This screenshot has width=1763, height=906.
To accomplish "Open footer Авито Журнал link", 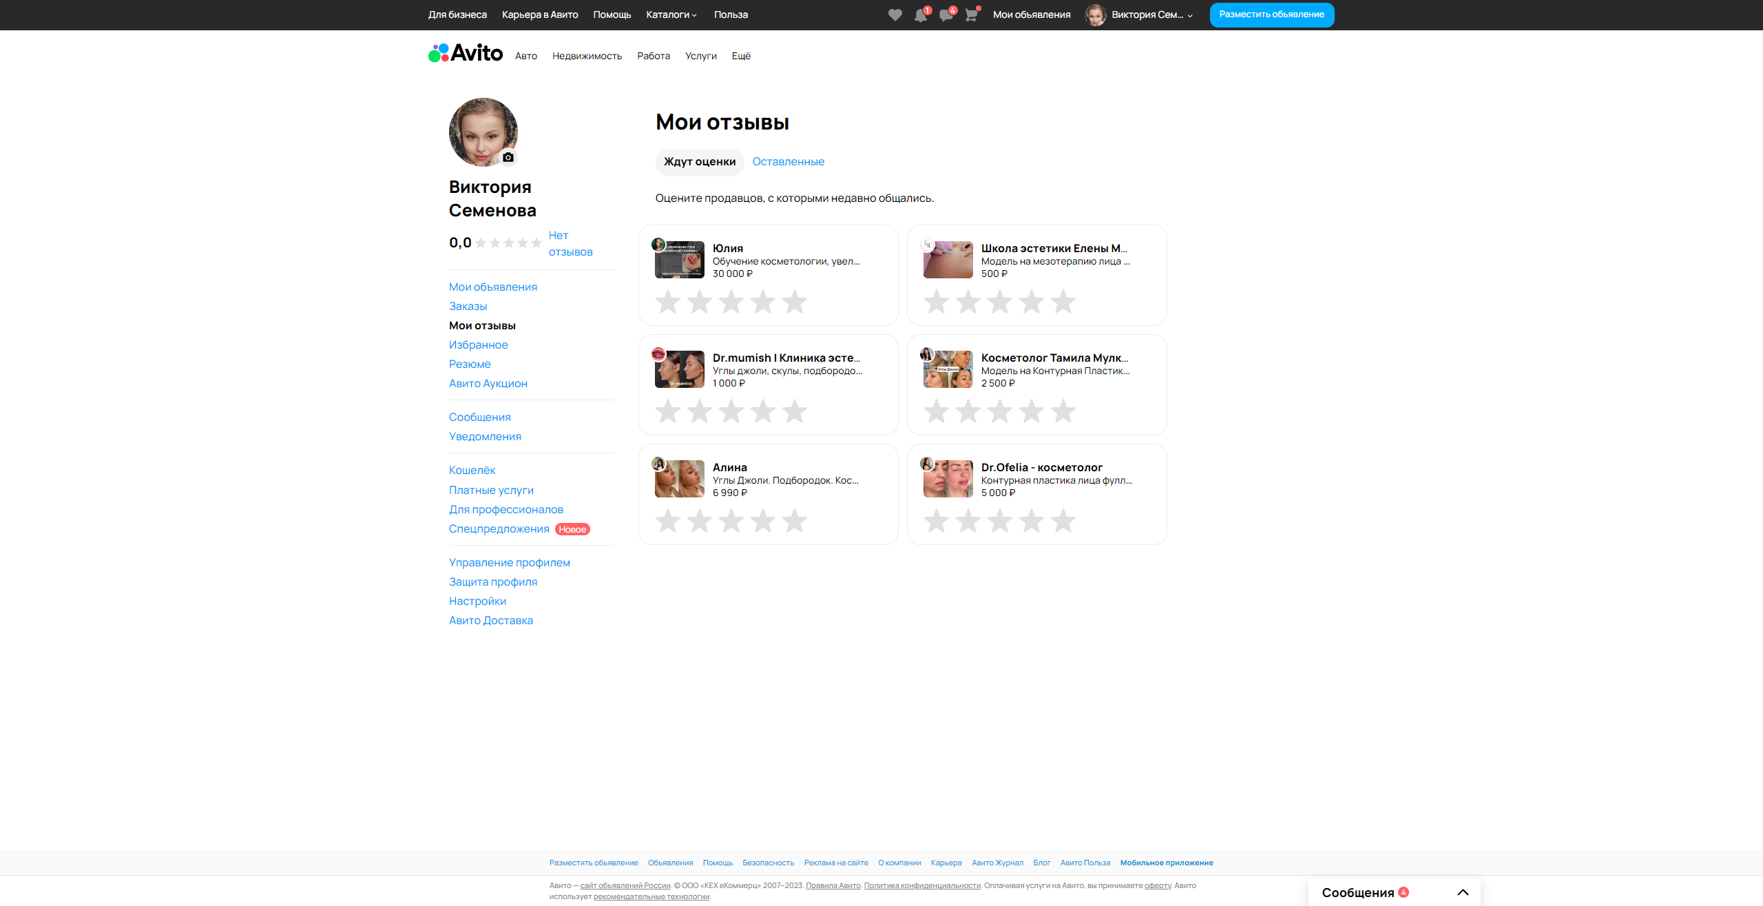I will 998,863.
